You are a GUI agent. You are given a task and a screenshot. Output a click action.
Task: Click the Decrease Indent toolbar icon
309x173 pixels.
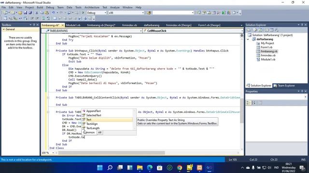[32, 18]
